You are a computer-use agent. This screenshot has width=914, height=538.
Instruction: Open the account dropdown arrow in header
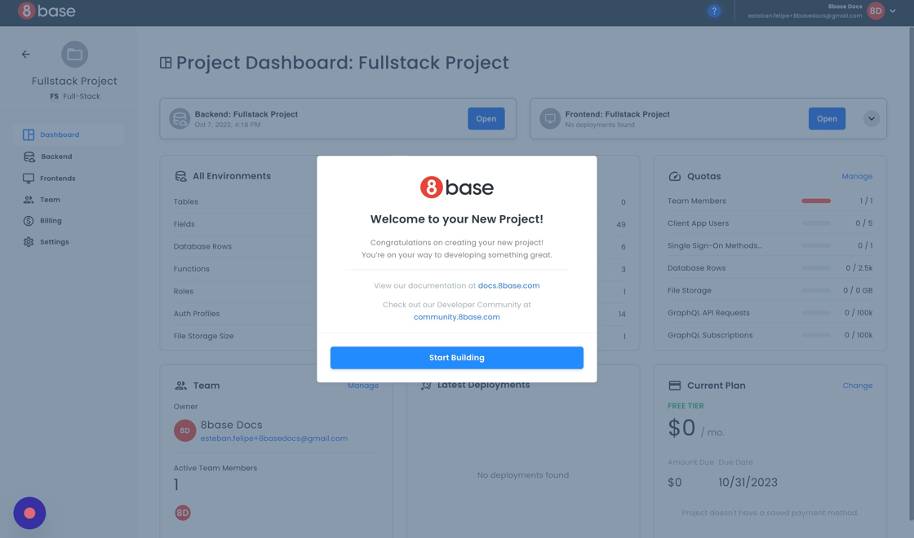point(893,11)
